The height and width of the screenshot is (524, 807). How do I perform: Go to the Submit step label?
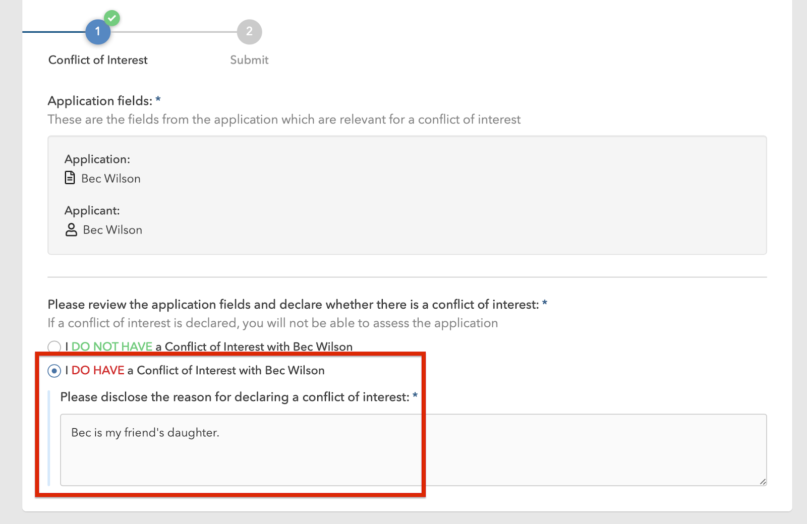pos(249,60)
